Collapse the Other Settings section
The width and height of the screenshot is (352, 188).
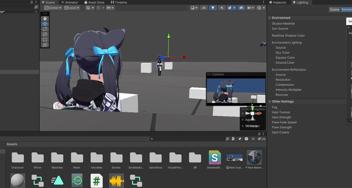(270, 102)
